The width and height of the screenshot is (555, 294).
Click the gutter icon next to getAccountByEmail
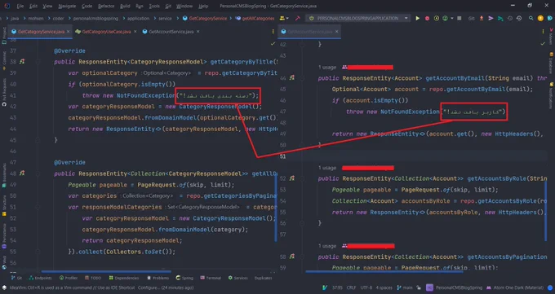coord(292,77)
